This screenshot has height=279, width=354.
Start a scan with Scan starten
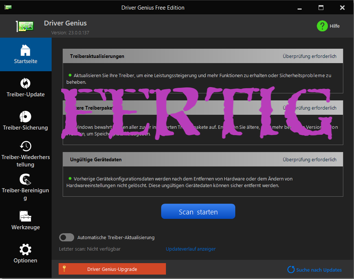tap(198, 211)
